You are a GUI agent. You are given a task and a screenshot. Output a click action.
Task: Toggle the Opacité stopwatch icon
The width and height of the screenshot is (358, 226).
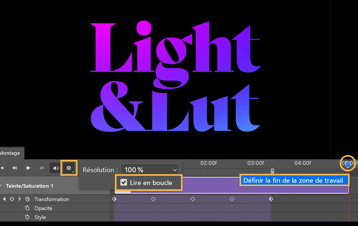(x=27, y=208)
